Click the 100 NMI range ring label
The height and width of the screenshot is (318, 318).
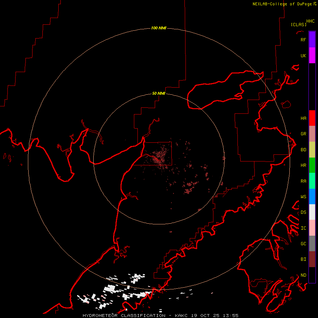(159, 28)
